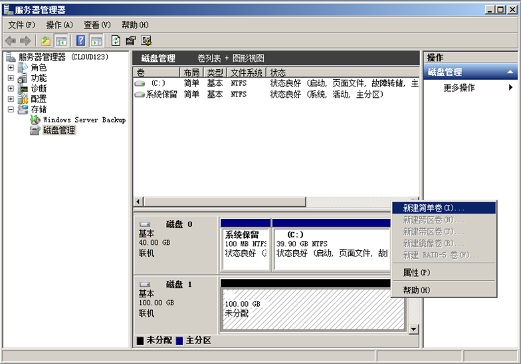Viewport: 521px width, 364px height.
Task: Collapse the 存储 tree node
Action: [x=11, y=109]
